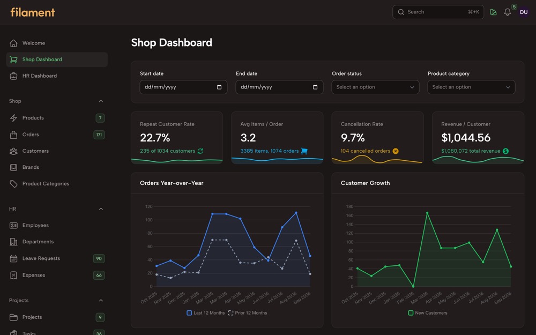Click the Revenue / Customer stat card
Viewport: 536px width, 335px height.
[478, 138]
